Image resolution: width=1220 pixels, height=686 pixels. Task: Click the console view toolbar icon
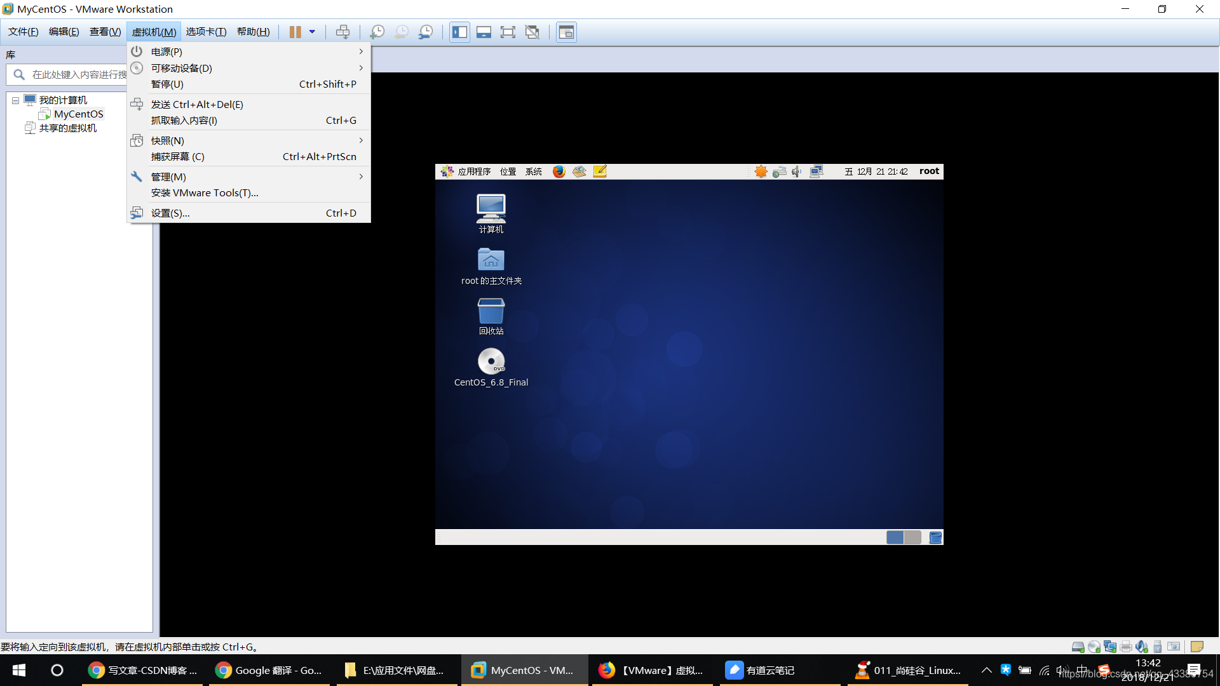click(566, 32)
